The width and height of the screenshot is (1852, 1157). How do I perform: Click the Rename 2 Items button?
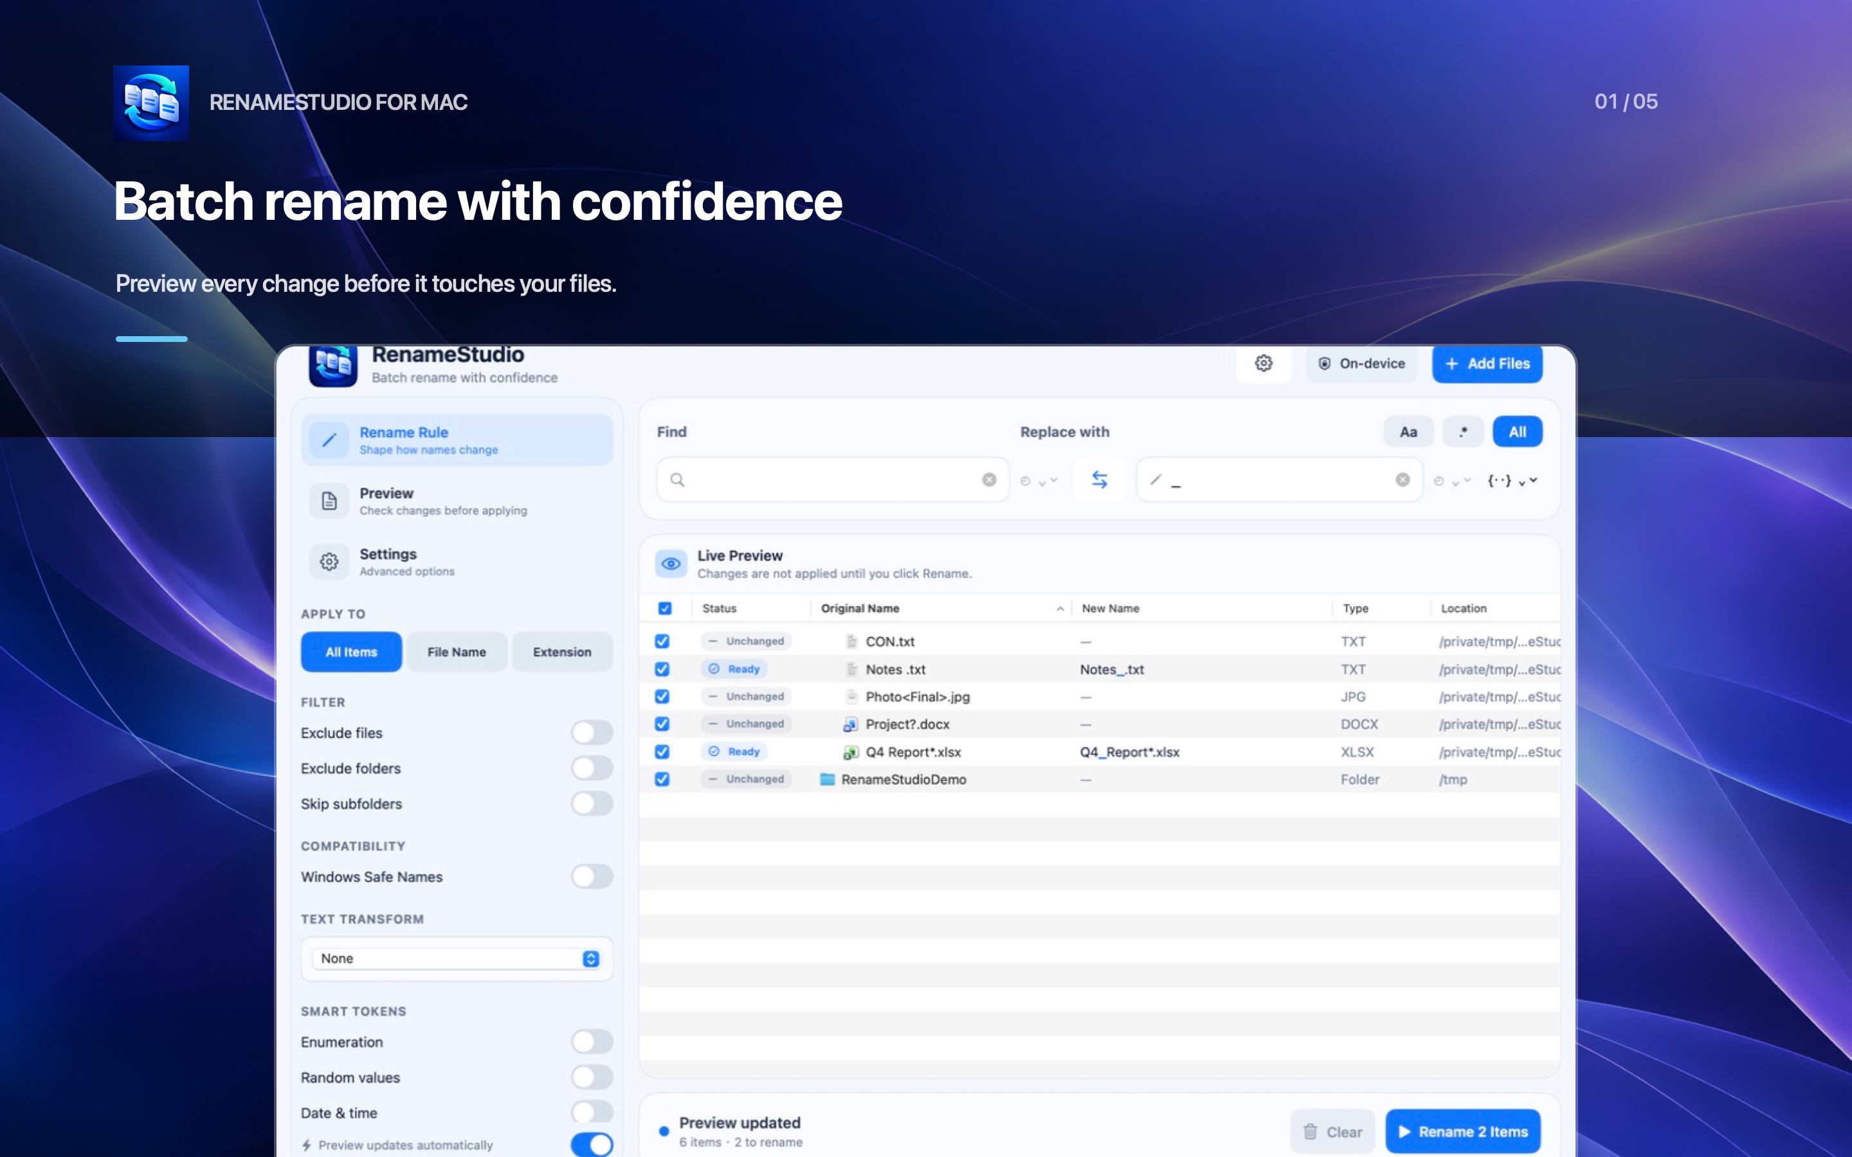pos(1462,1131)
